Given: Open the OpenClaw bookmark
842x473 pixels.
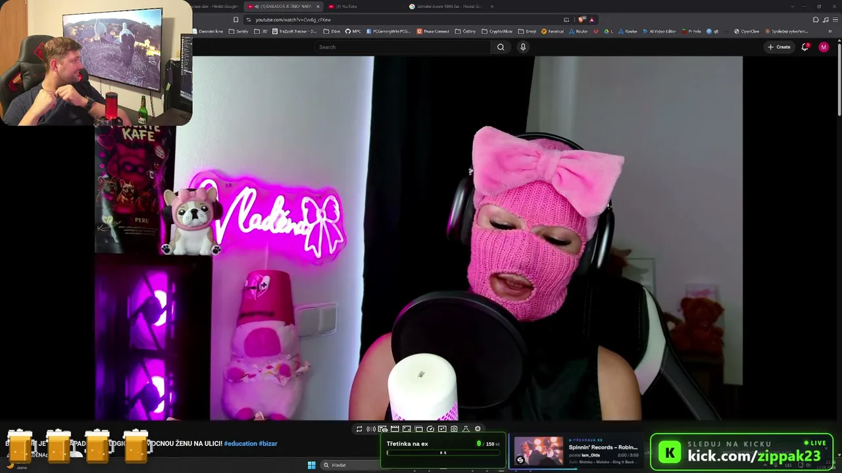Looking at the screenshot, I should tap(747, 32).
